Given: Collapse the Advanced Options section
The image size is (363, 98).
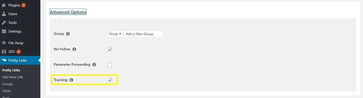Looking at the screenshot, I should coord(68,12).
